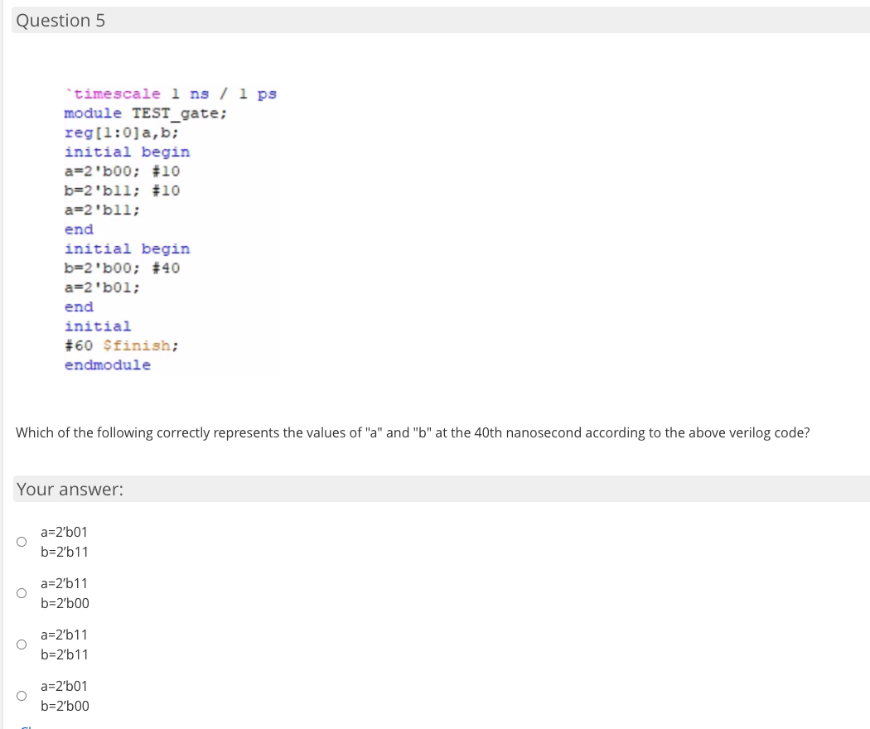The image size is (870, 729).
Task: Select the radio button for a=2'b01 b=2'b00
Action: 22,695
